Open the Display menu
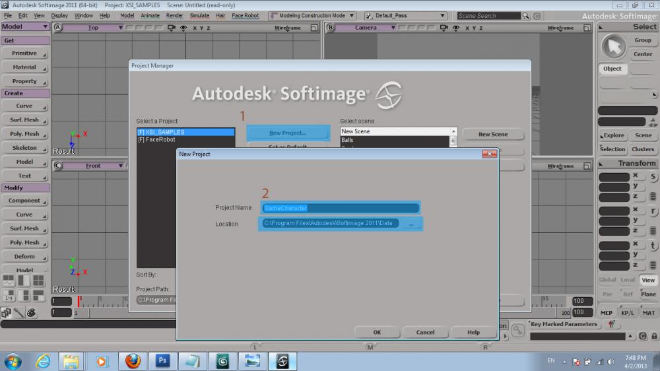 59,16
